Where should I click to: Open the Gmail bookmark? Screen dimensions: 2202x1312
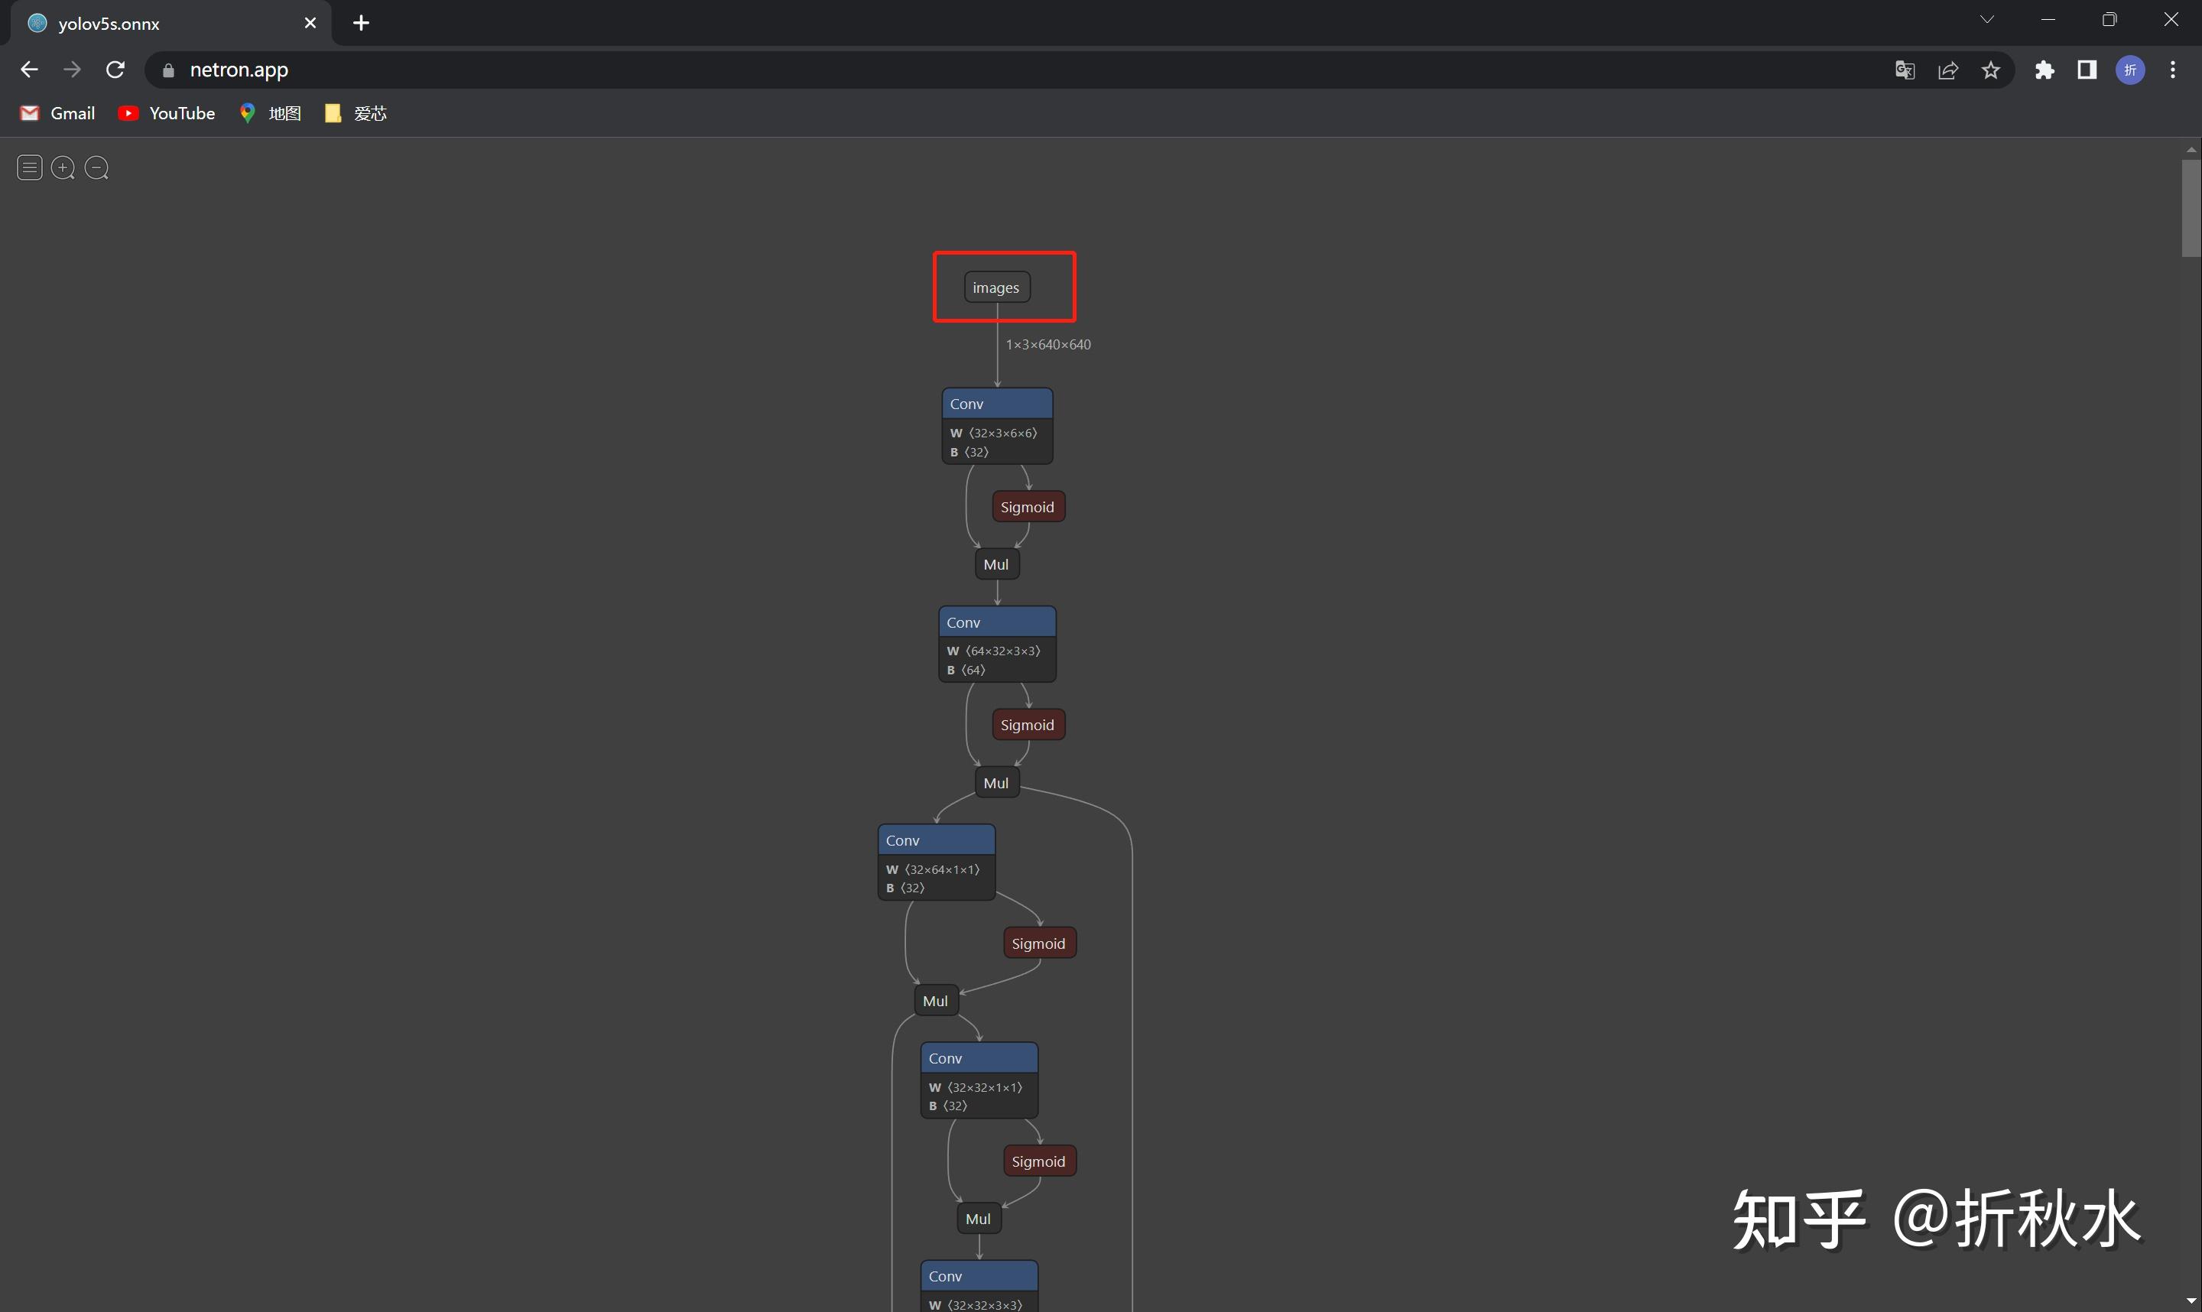[x=57, y=113]
